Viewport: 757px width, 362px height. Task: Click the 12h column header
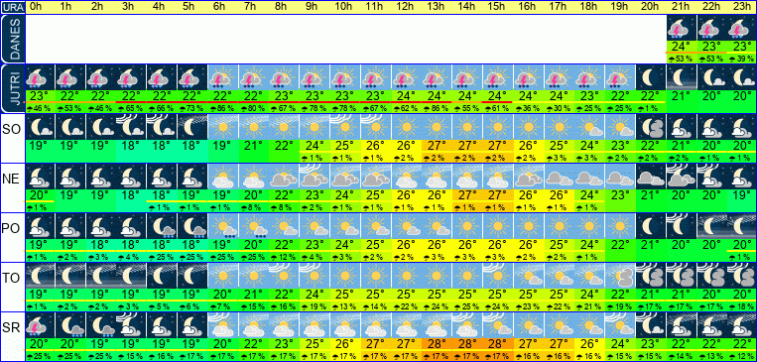(x=406, y=7)
